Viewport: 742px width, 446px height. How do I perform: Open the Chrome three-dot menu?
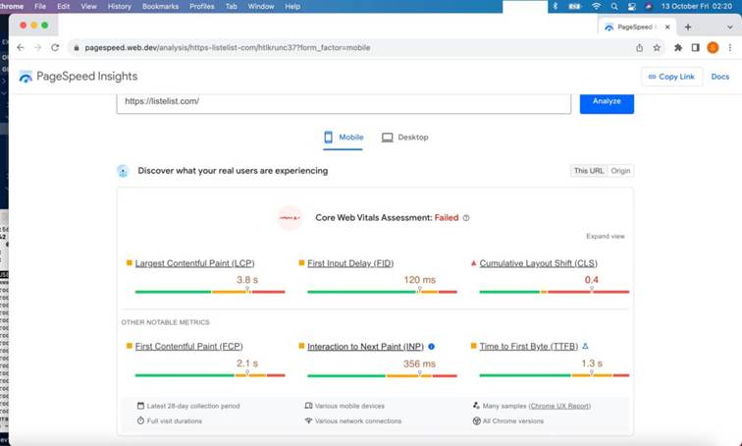pyautogui.click(x=729, y=47)
